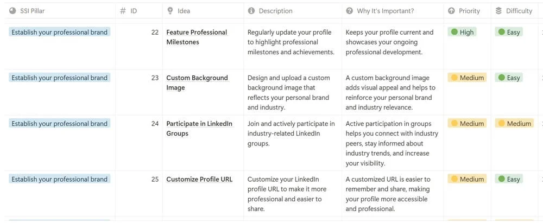This screenshot has width=543, height=223.
Task: Click the ID number hash icon
Action: point(123,11)
